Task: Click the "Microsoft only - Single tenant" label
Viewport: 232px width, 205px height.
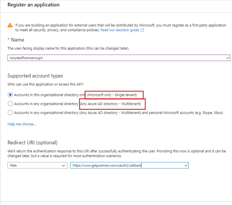Action: pos(111,95)
